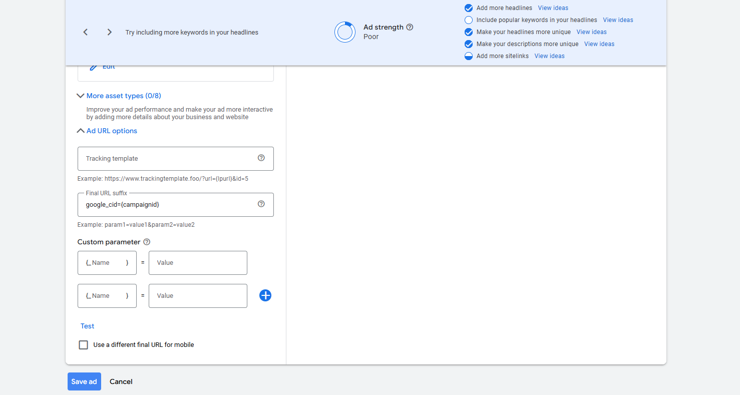
Task: Click 'Add more sitelinks' status circle
Action: pos(469,56)
